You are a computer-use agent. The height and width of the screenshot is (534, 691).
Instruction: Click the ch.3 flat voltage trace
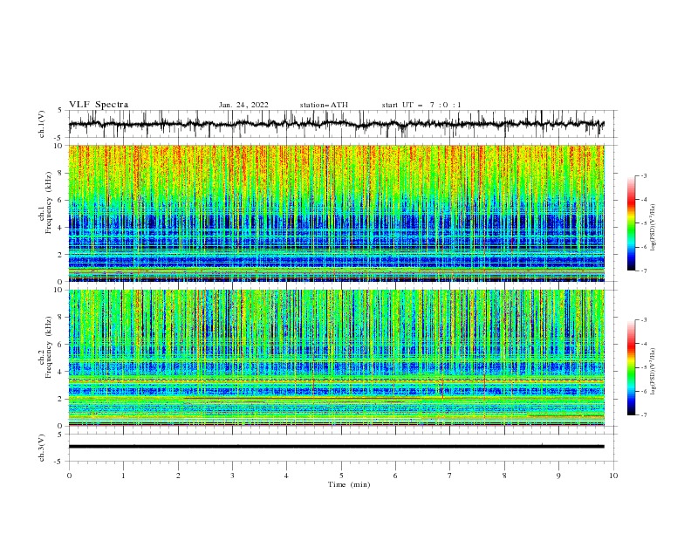click(336, 447)
